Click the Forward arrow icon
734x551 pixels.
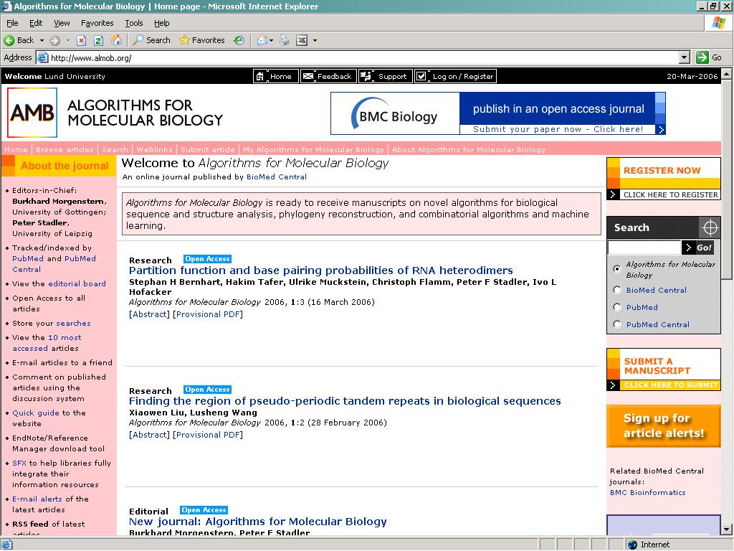click(x=54, y=40)
